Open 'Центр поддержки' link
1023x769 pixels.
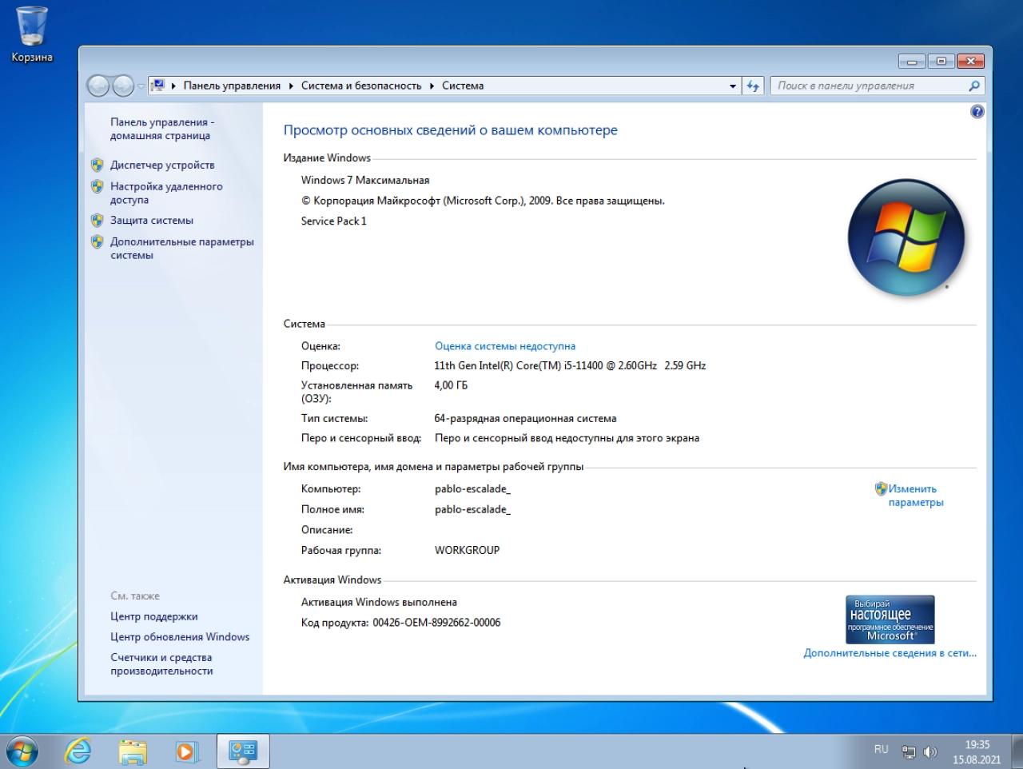point(154,616)
